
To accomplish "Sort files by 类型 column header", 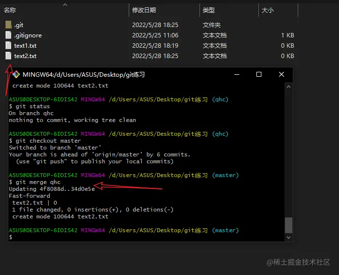I will 209,10.
